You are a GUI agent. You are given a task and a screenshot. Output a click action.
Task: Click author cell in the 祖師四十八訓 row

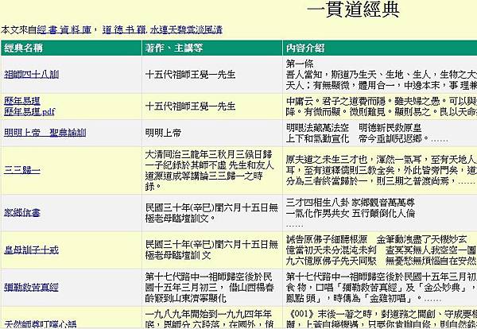191,75
